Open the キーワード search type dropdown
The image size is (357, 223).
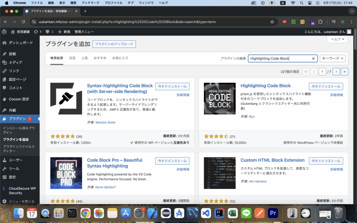(332, 59)
